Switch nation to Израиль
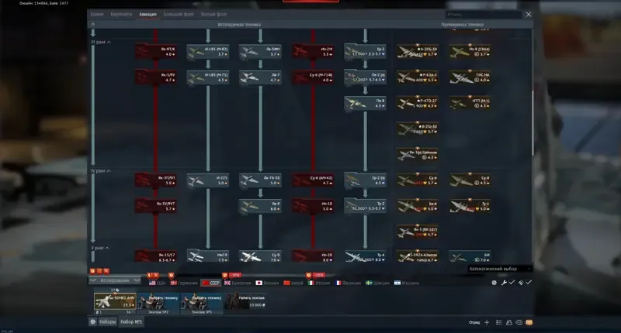The width and height of the screenshot is (621, 333). point(407,283)
